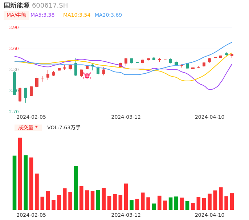Click the tallest red volume bar

pyautogui.click(x=20, y=174)
